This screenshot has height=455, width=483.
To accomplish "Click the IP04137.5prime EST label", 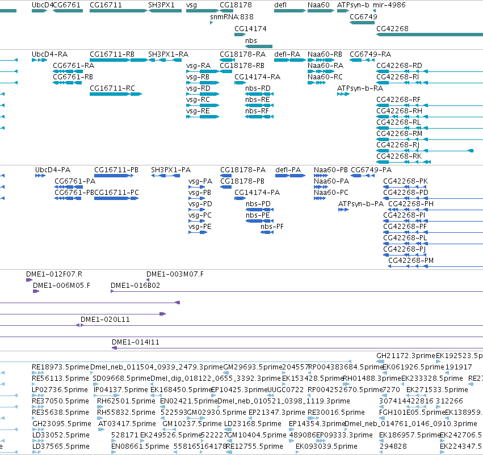I will 121,390.
